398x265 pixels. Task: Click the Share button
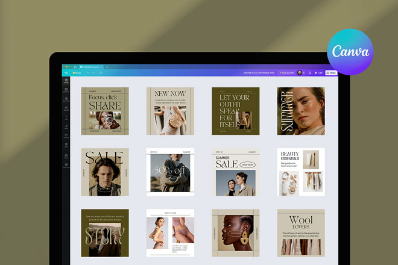tap(331, 73)
